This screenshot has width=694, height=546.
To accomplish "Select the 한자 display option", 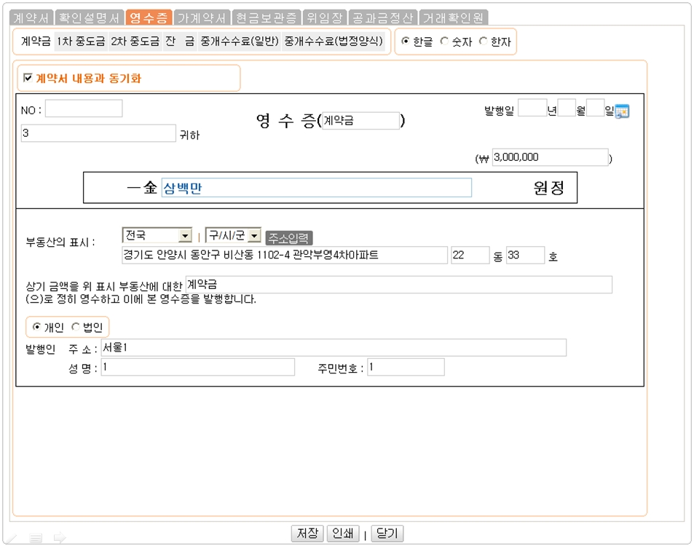I will point(482,41).
